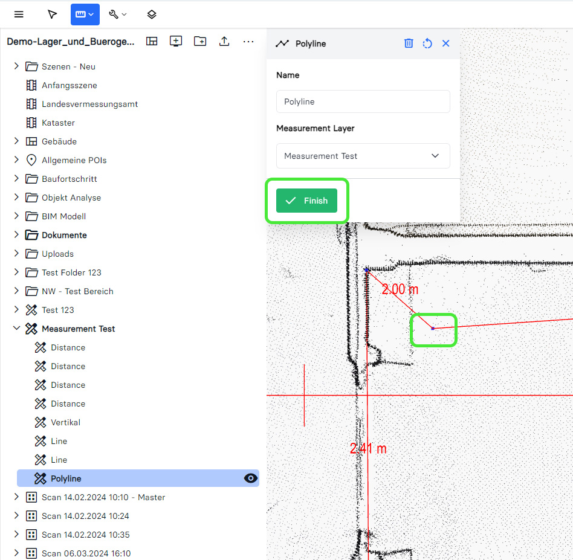The width and height of the screenshot is (573, 560).
Task: Open the hamburger main menu
Action: [19, 14]
